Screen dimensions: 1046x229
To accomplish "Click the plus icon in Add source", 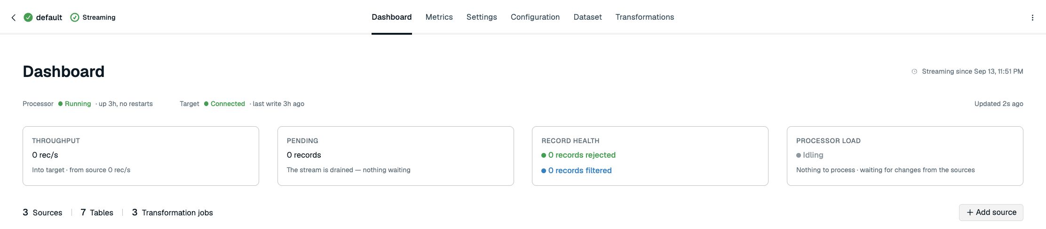I will coord(970,213).
